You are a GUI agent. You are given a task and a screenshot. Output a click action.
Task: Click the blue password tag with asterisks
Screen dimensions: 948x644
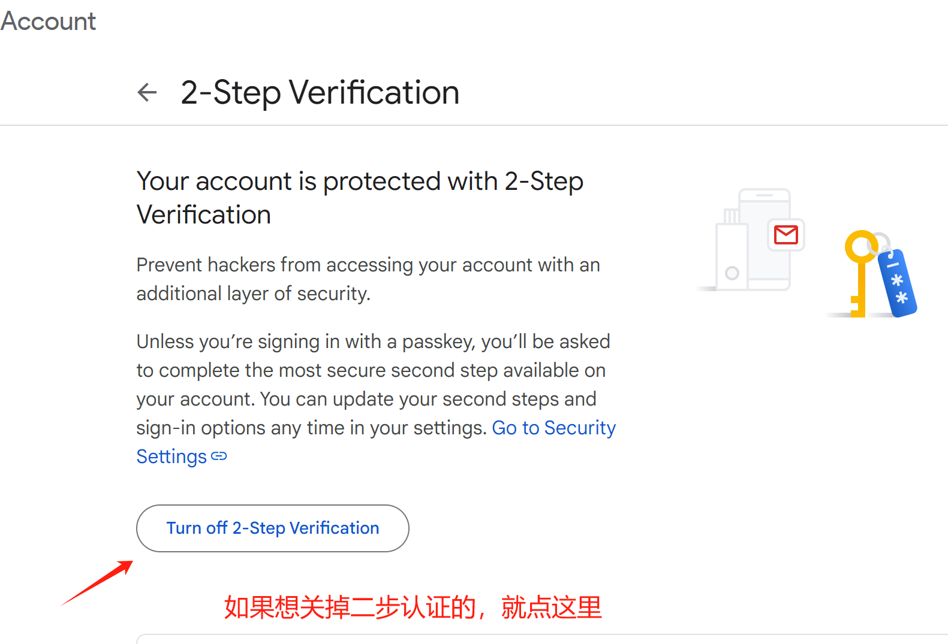pos(897,283)
